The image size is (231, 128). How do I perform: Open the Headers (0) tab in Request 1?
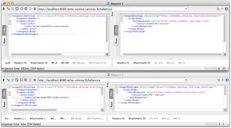tap(20, 63)
